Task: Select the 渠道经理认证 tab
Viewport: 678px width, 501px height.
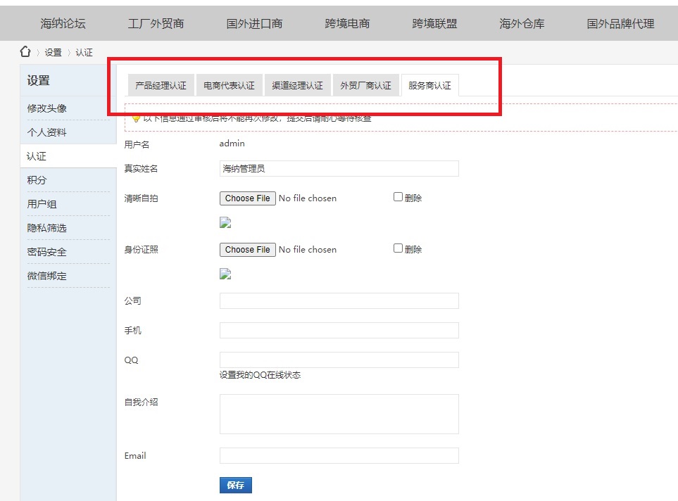Action: coord(297,85)
